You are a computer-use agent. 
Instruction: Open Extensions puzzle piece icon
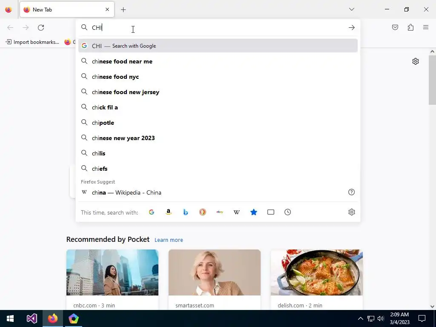point(410,27)
